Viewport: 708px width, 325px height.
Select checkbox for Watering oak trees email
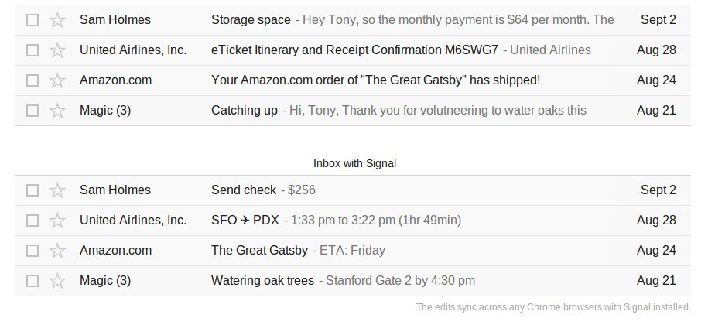pyautogui.click(x=32, y=281)
